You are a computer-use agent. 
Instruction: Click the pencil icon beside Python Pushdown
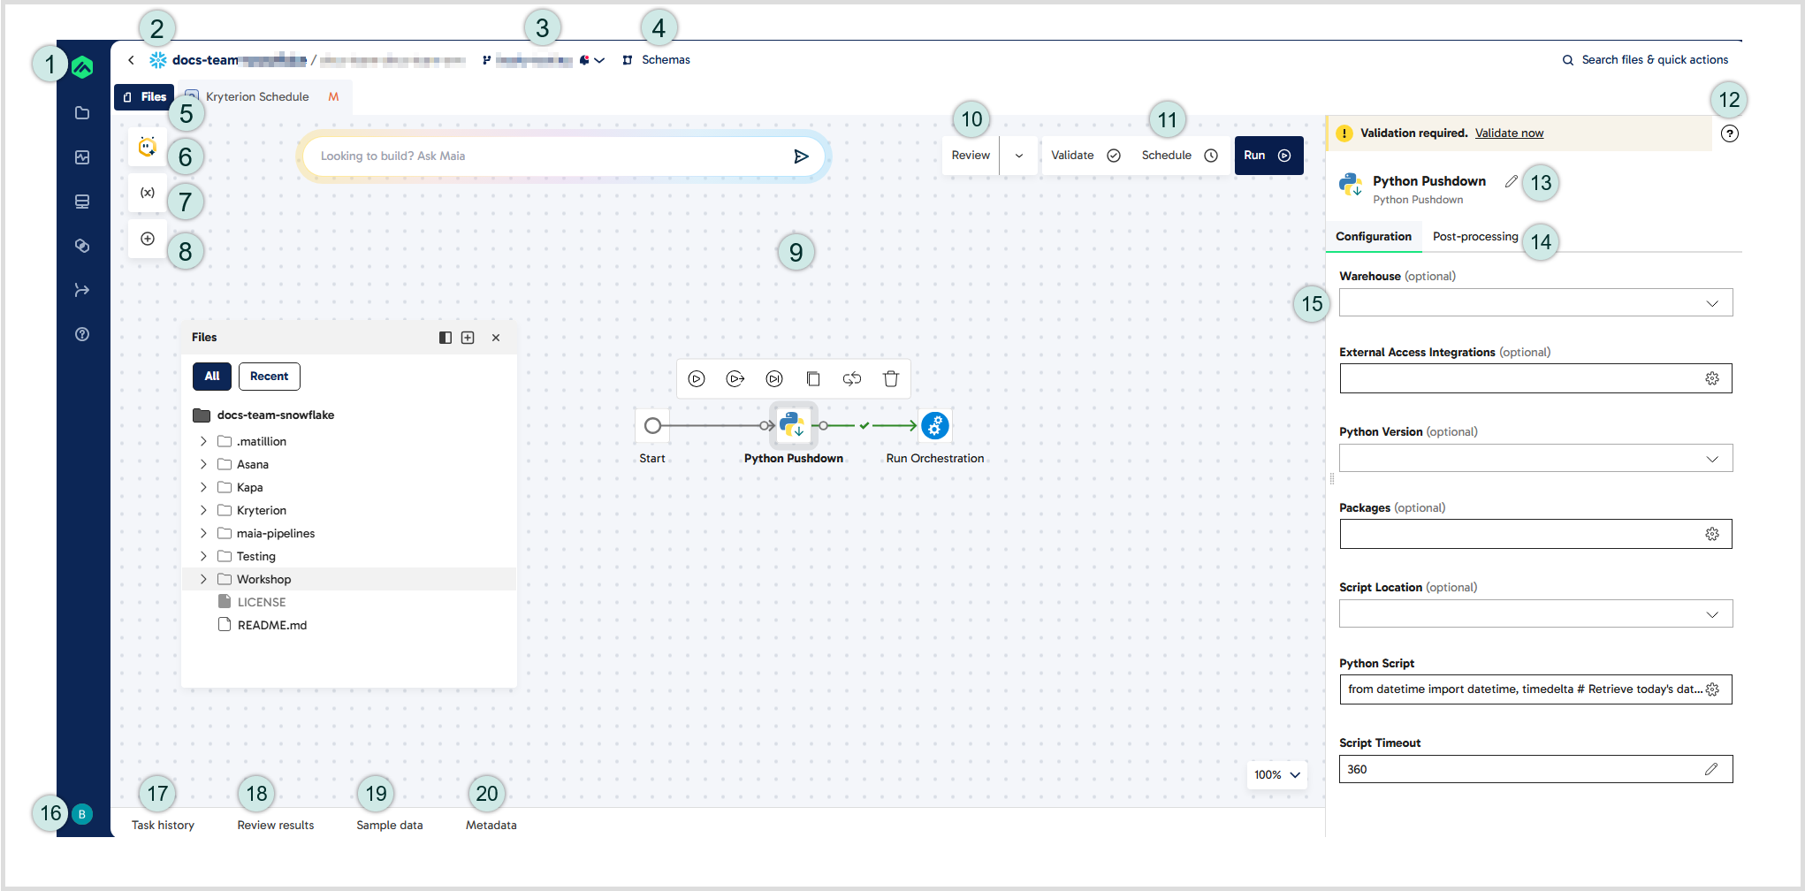pos(1511,181)
